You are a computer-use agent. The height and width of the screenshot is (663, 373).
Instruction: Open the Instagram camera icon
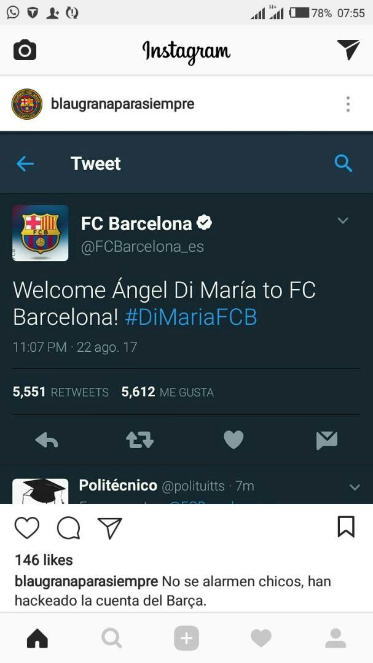pyautogui.click(x=25, y=50)
